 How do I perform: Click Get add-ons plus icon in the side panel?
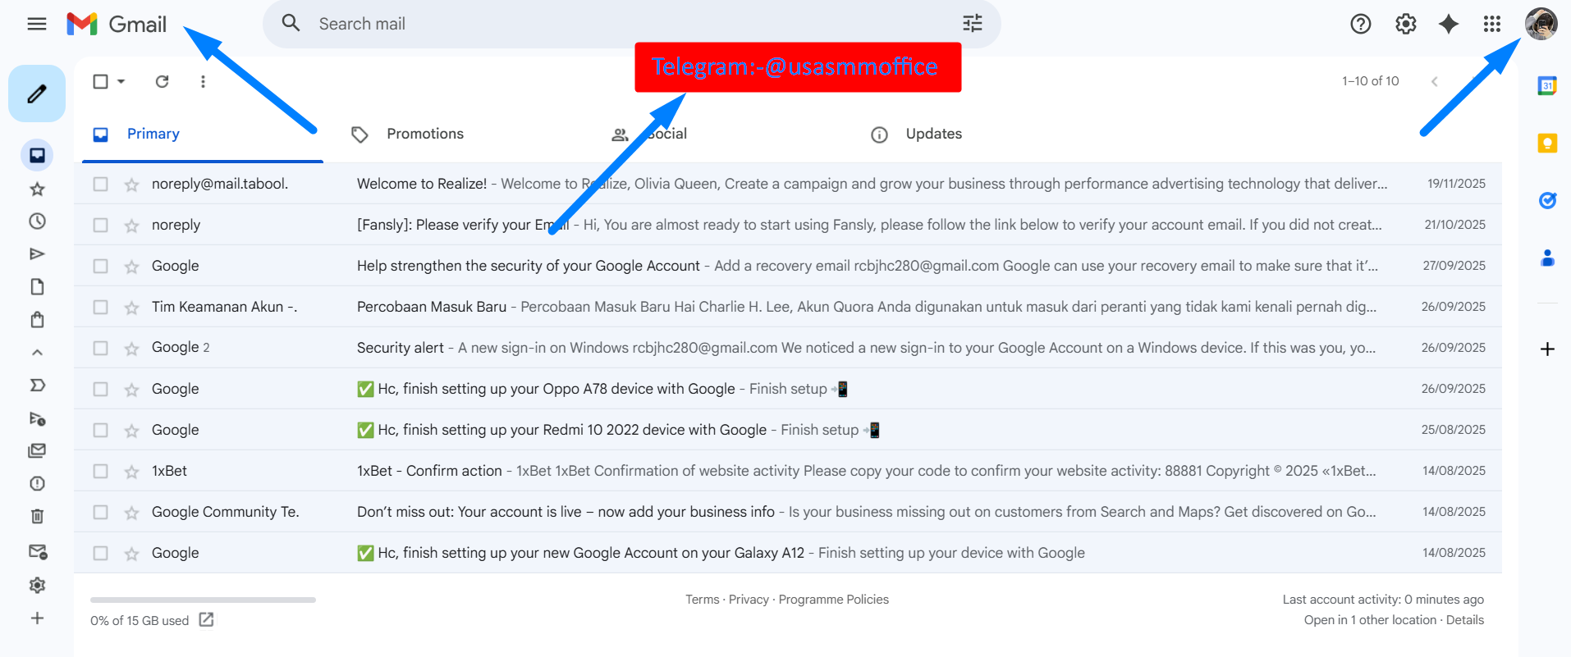(x=1547, y=349)
